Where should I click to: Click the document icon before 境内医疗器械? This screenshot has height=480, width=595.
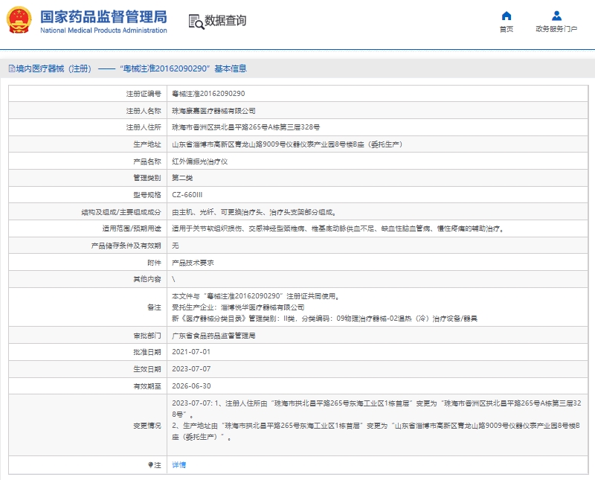click(x=12, y=68)
